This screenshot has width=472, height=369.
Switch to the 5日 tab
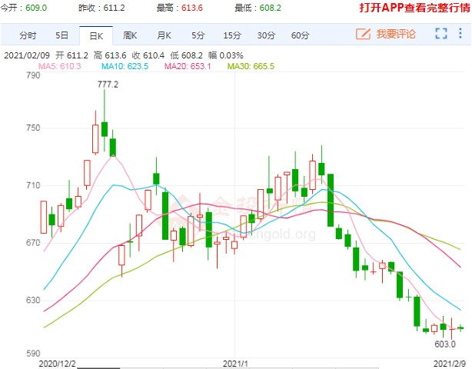61,35
